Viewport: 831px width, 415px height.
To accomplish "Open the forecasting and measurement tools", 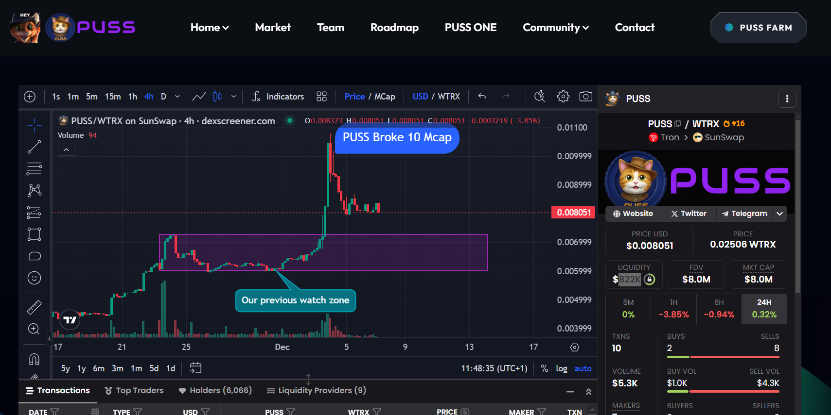I will point(34,213).
